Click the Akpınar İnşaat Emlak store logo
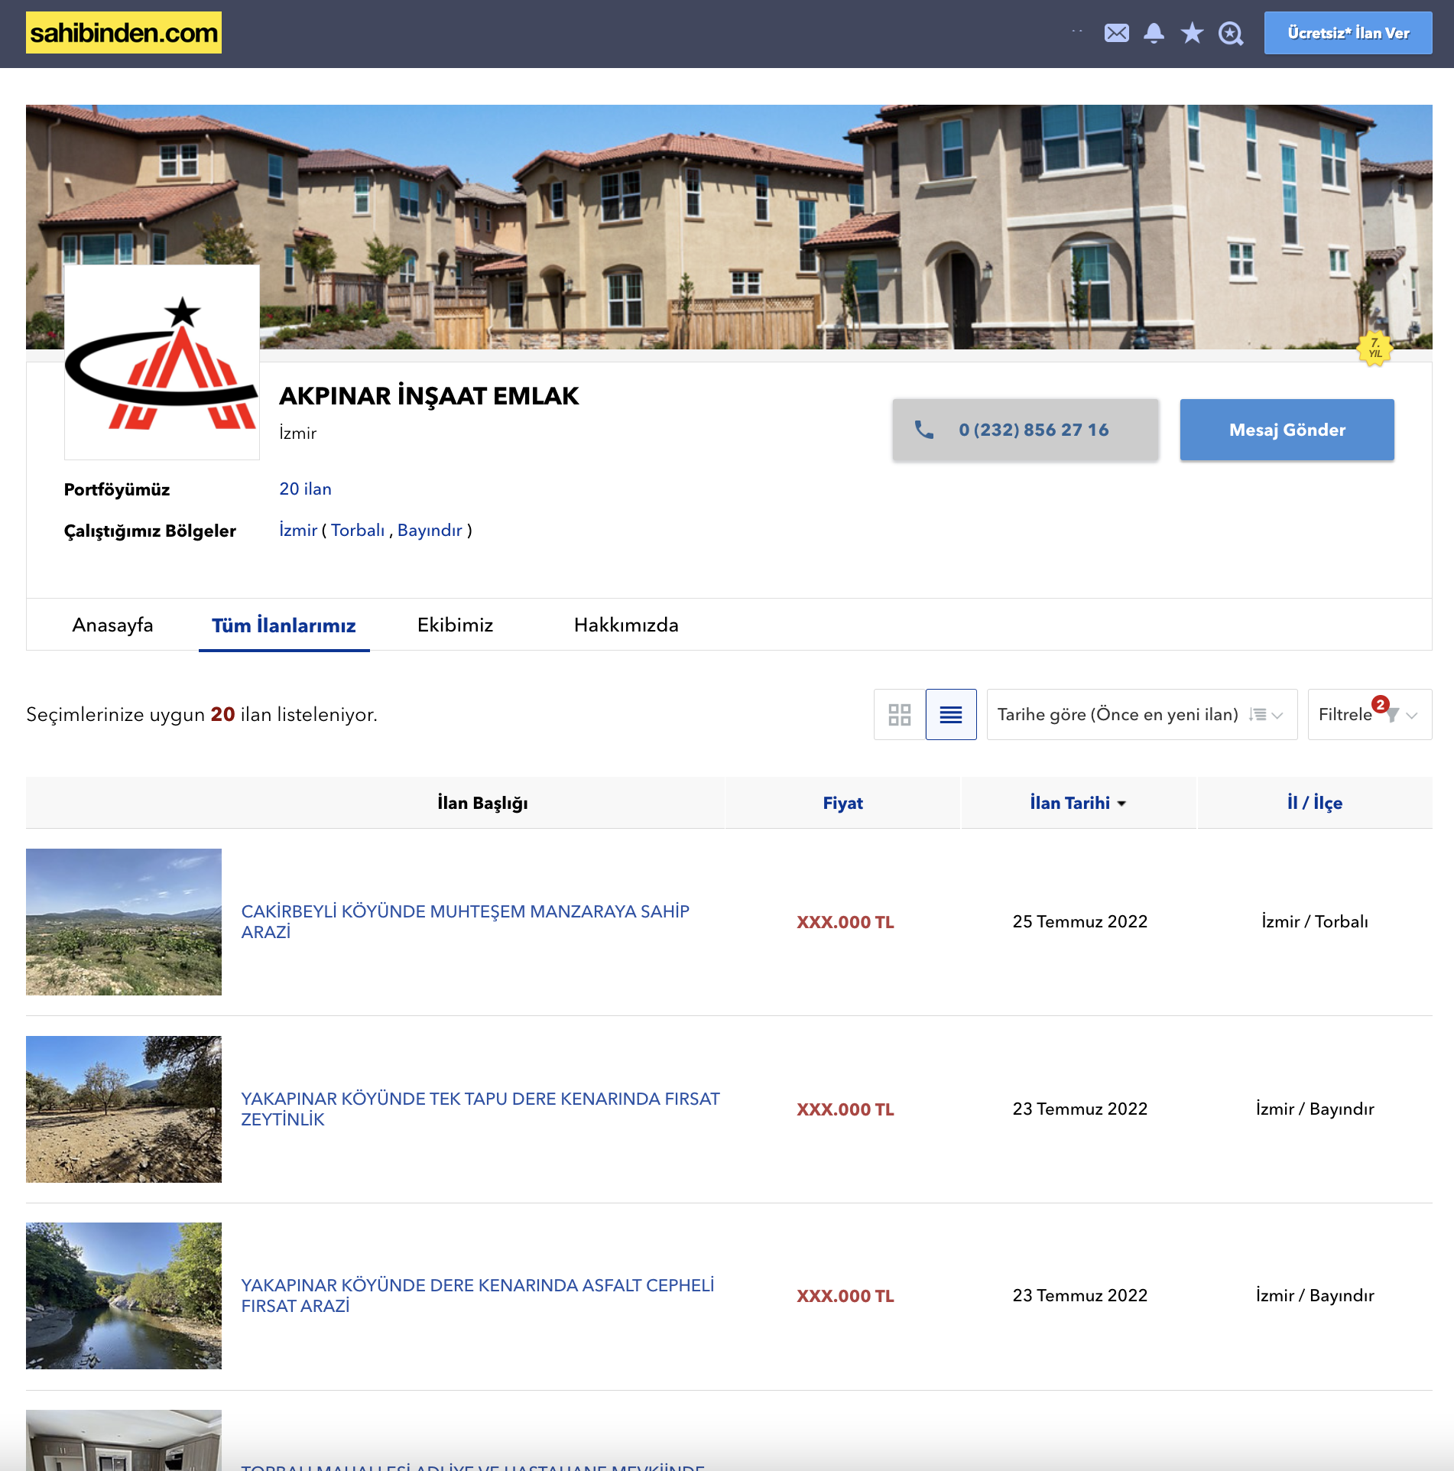The width and height of the screenshot is (1454, 1471). (x=162, y=362)
